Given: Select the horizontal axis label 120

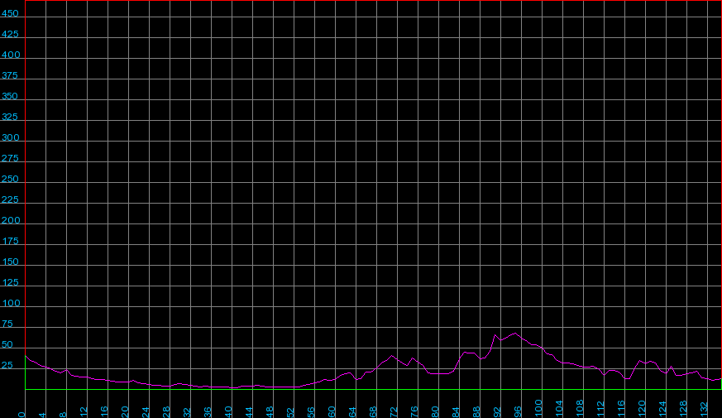Looking at the screenshot, I should tap(643, 409).
